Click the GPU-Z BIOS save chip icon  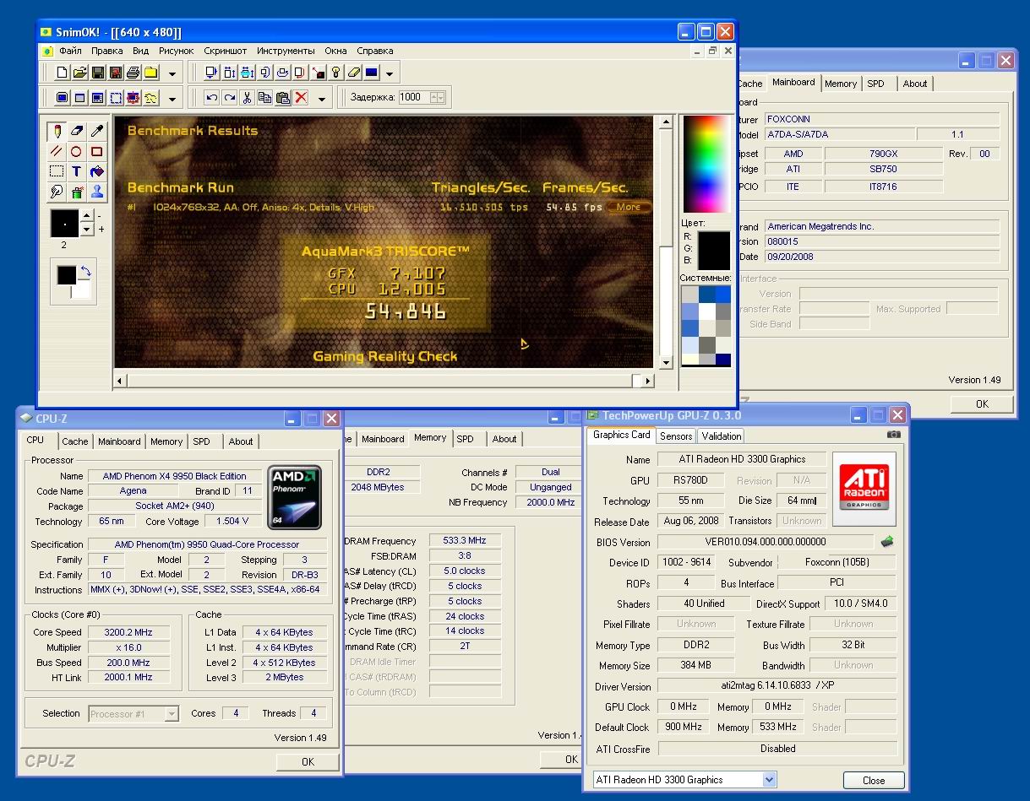886,542
